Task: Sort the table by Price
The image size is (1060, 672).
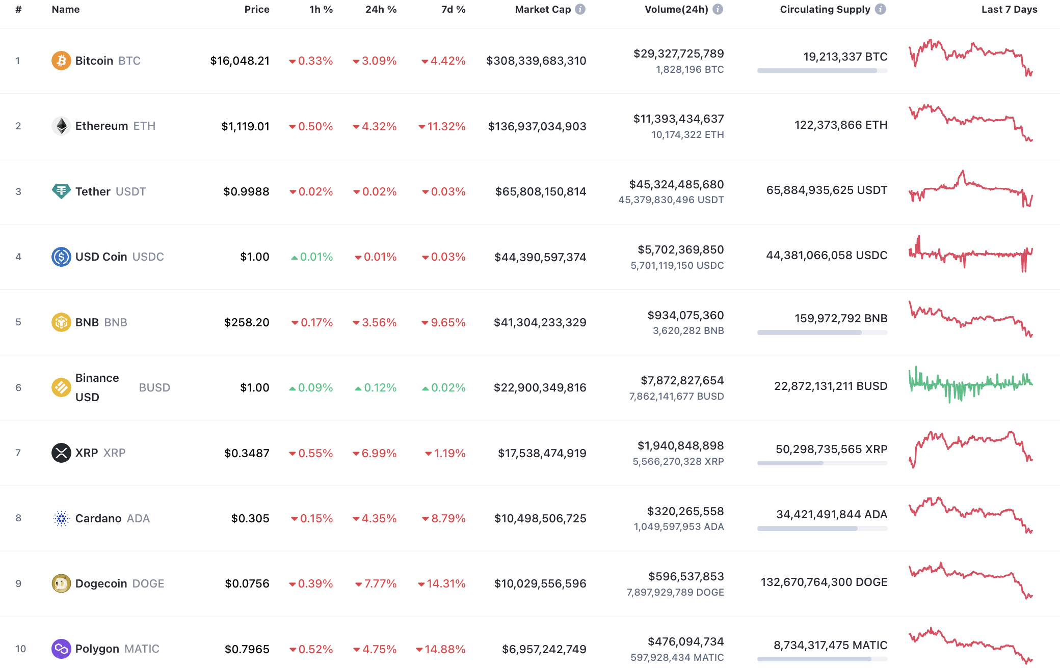Action: point(257,9)
